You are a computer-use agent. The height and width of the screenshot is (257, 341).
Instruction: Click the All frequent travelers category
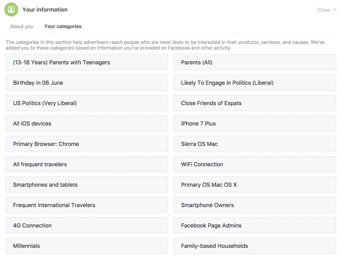click(x=87, y=164)
